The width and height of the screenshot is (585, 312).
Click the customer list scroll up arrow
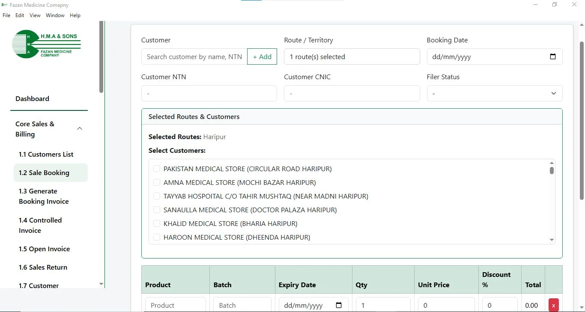click(552, 163)
